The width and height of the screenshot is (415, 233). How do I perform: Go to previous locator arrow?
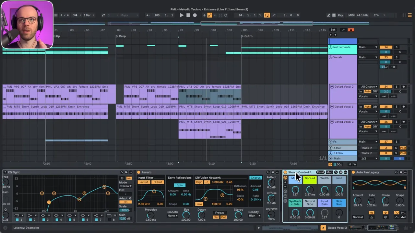(331, 35)
